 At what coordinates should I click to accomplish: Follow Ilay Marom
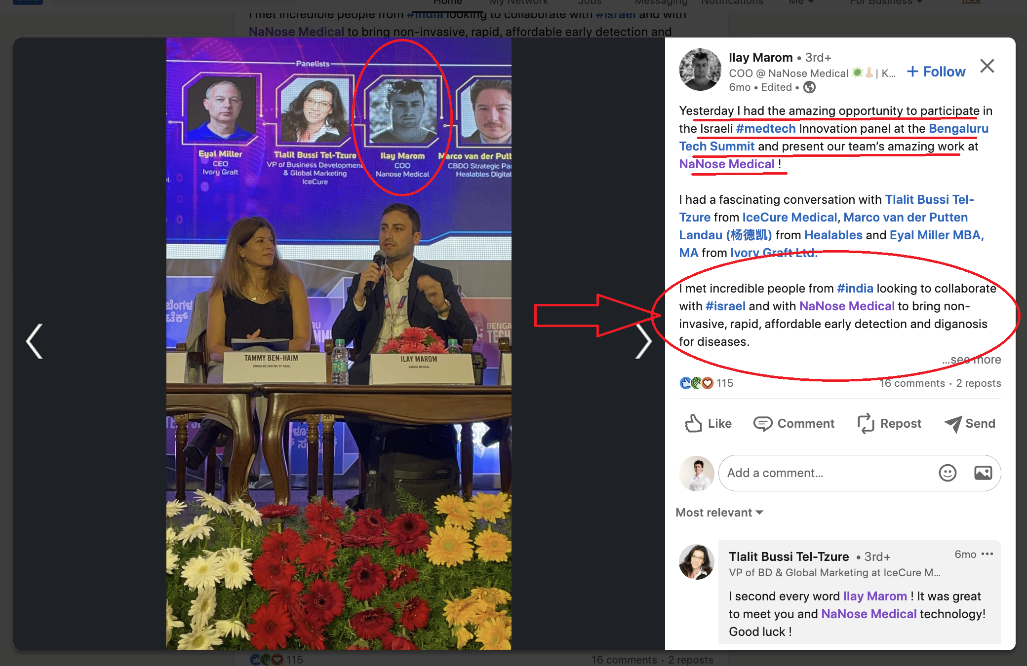[x=936, y=72]
